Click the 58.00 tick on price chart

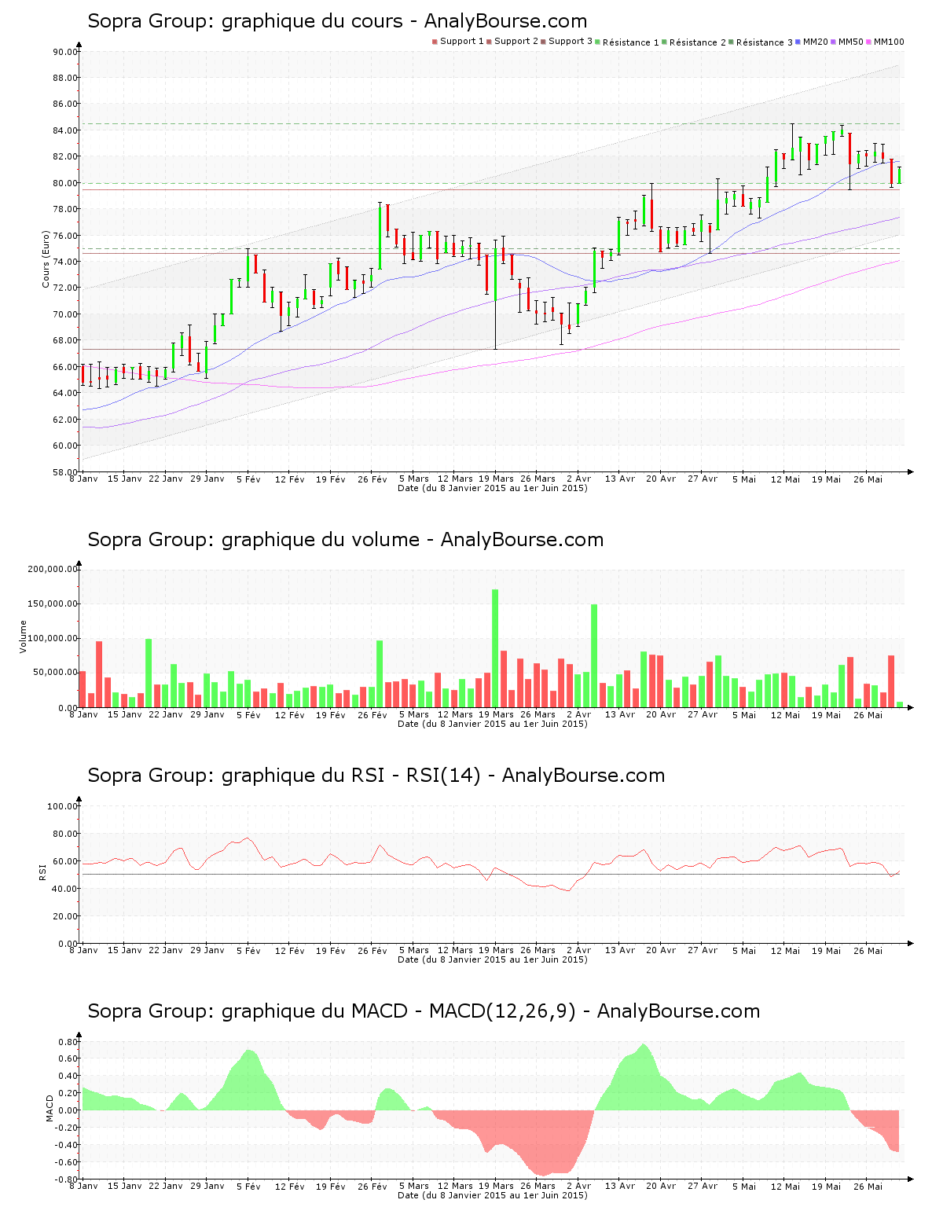tap(65, 472)
